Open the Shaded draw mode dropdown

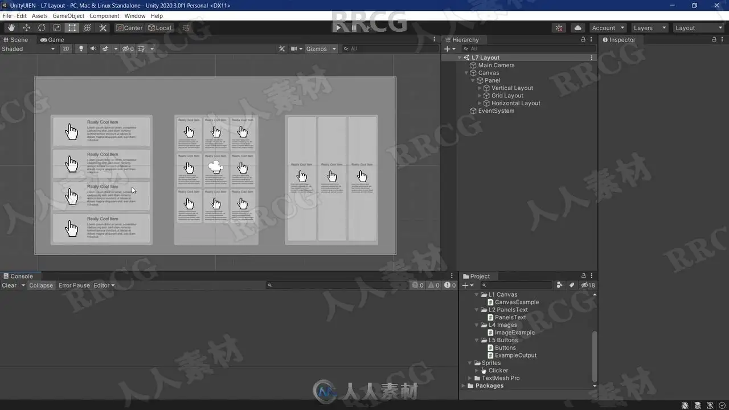pos(28,49)
